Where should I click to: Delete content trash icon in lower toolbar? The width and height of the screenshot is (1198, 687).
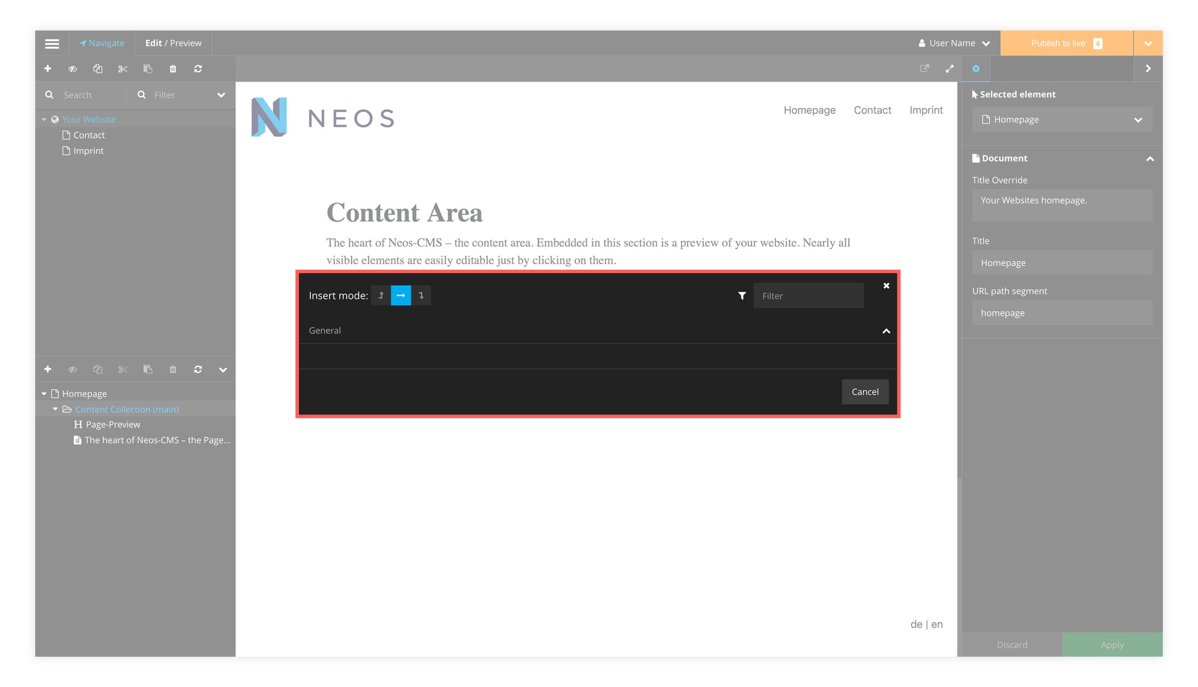(x=173, y=369)
